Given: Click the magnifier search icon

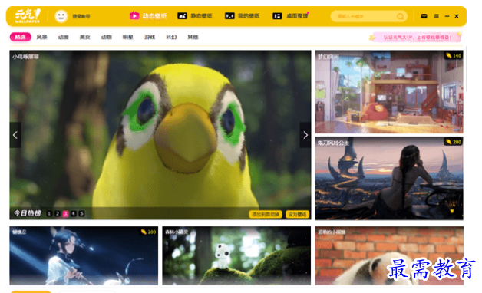Looking at the screenshot, I should point(400,16).
